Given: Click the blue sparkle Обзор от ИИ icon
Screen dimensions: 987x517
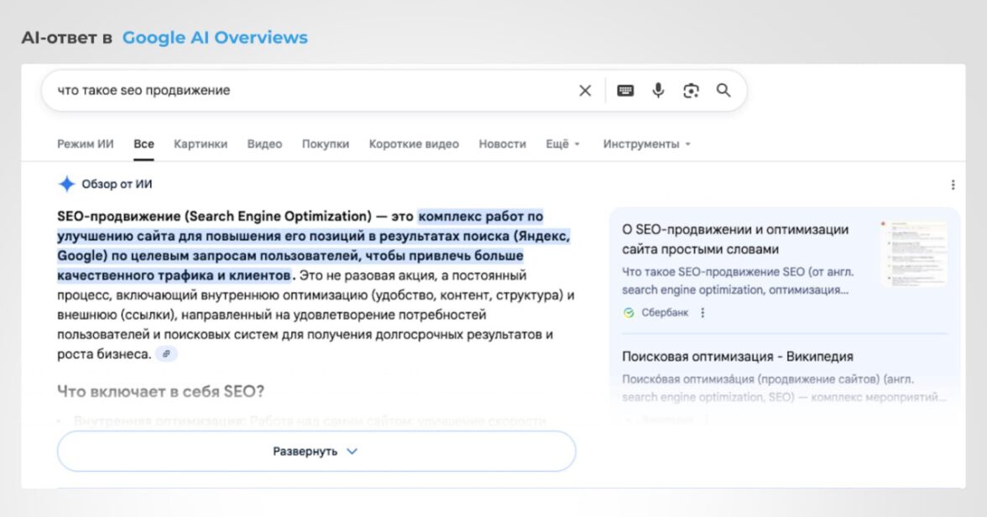Looking at the screenshot, I should (x=67, y=185).
